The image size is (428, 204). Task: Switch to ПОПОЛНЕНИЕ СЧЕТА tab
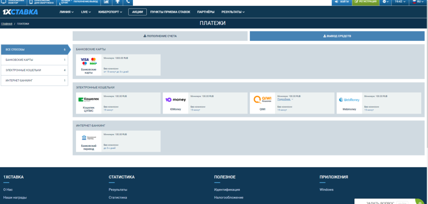160,36
